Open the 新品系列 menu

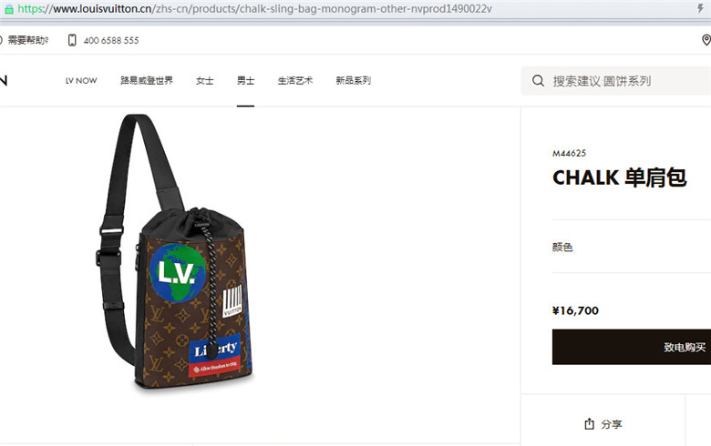click(354, 81)
